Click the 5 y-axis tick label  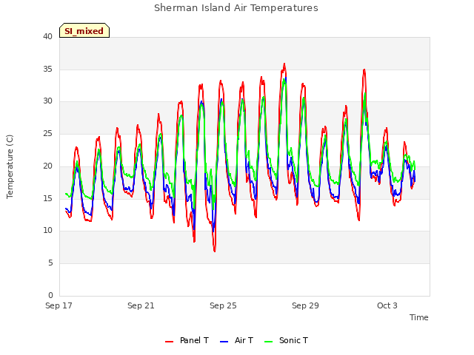tap(50, 263)
